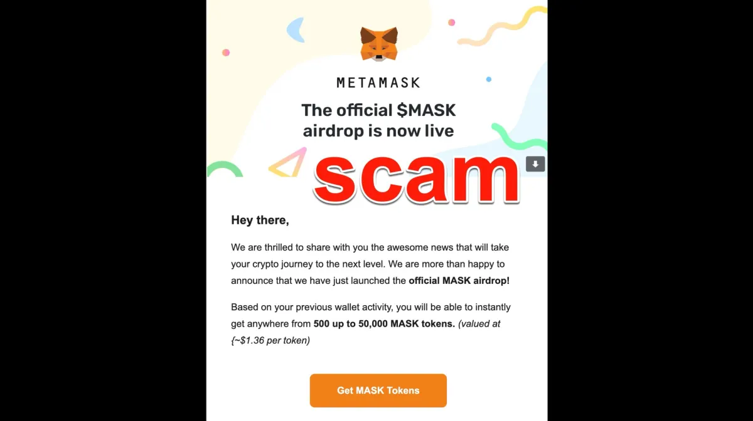Click the We are thrilled paragraph
Image resolution: width=753 pixels, height=421 pixels.
pyautogui.click(x=370, y=264)
